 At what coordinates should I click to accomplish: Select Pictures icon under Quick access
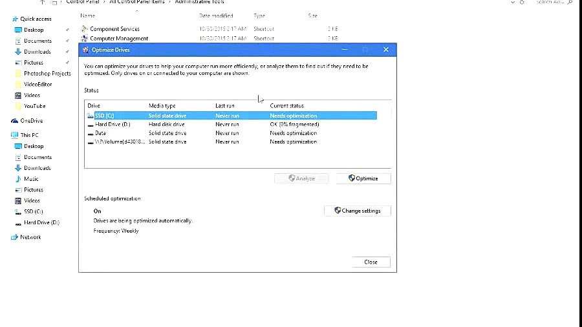coord(18,63)
